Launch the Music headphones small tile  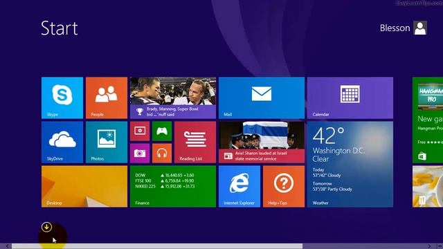162,154
